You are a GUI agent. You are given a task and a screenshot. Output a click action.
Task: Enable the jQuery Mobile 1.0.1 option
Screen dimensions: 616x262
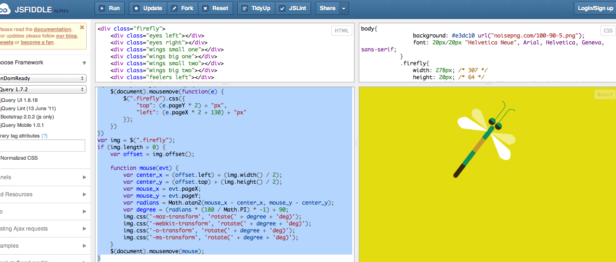pos(22,125)
